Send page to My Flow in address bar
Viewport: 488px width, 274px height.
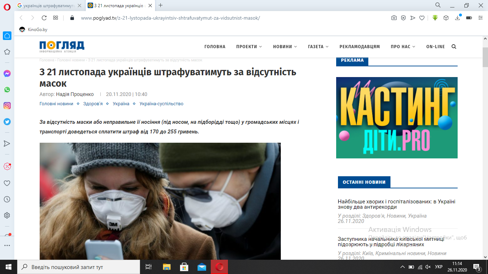click(413, 18)
